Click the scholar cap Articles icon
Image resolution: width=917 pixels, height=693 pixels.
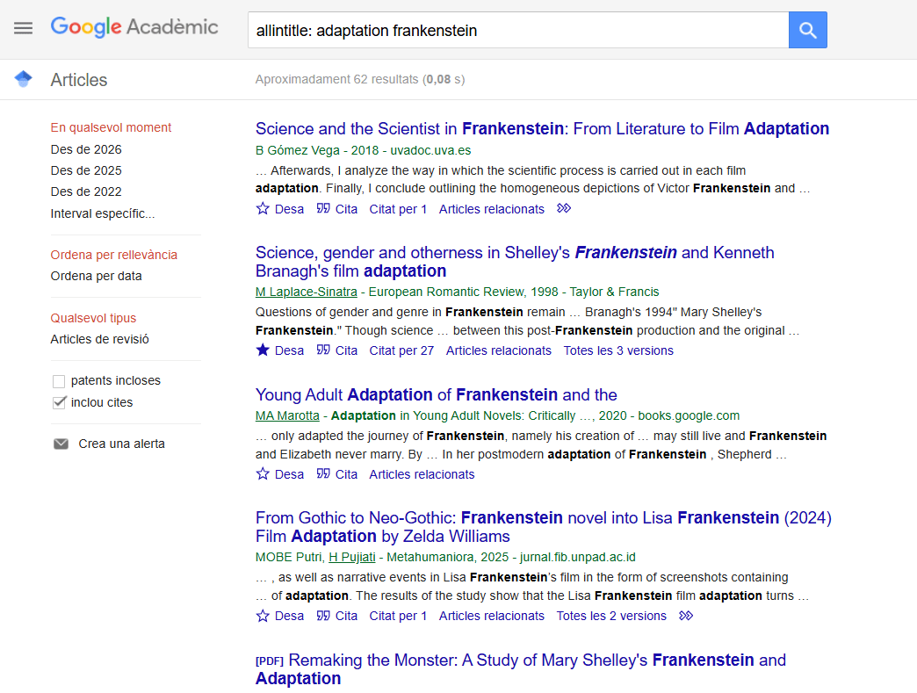tap(24, 79)
